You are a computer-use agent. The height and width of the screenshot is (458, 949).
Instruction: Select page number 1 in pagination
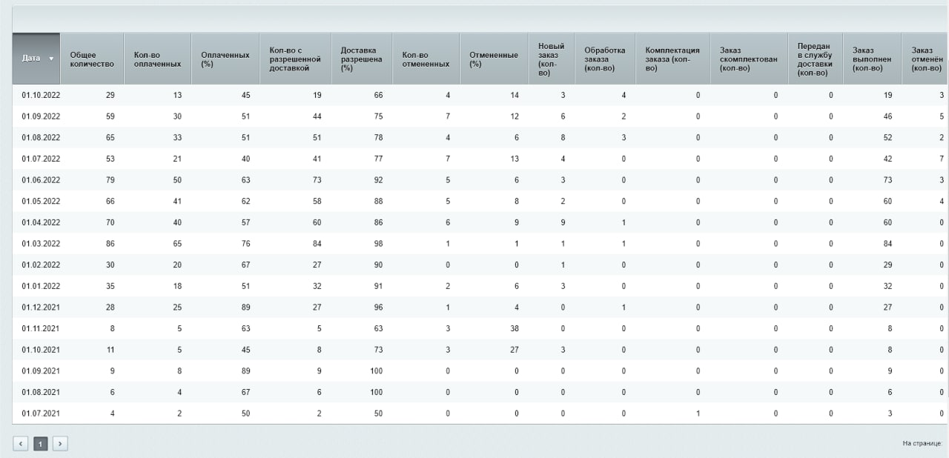click(x=41, y=444)
